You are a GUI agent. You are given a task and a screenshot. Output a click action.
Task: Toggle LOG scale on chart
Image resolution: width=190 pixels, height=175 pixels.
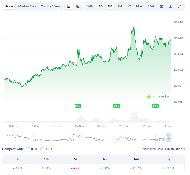(x=151, y=6)
